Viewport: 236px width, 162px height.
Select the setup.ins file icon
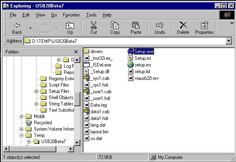(131, 64)
